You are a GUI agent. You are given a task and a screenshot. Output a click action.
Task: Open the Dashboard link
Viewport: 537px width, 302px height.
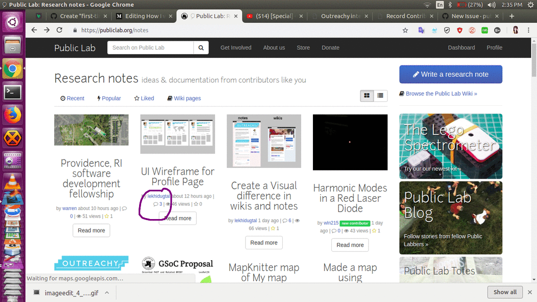point(461,48)
